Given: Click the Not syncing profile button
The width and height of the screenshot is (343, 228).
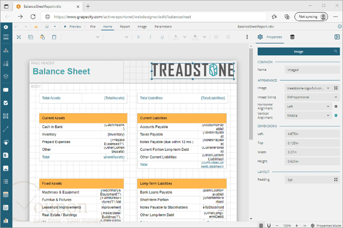Looking at the screenshot, I should point(311,16).
